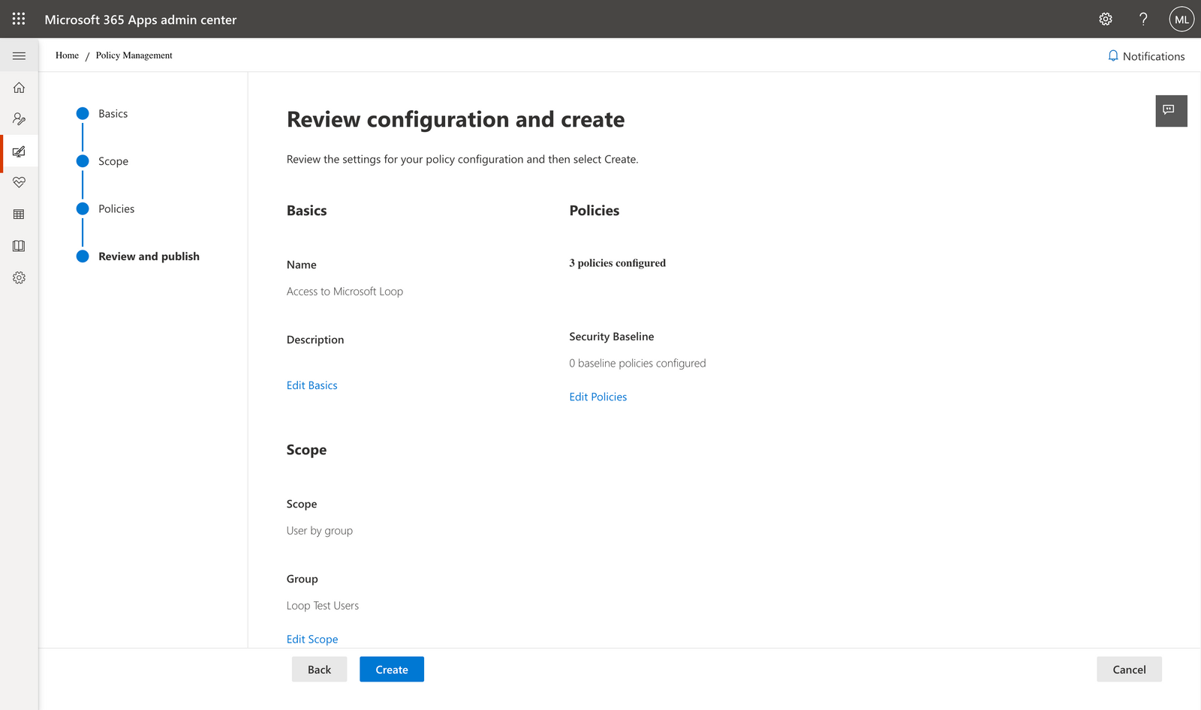Open the Health heart icon in sidebar
This screenshot has width=1201, height=710.
click(20, 182)
